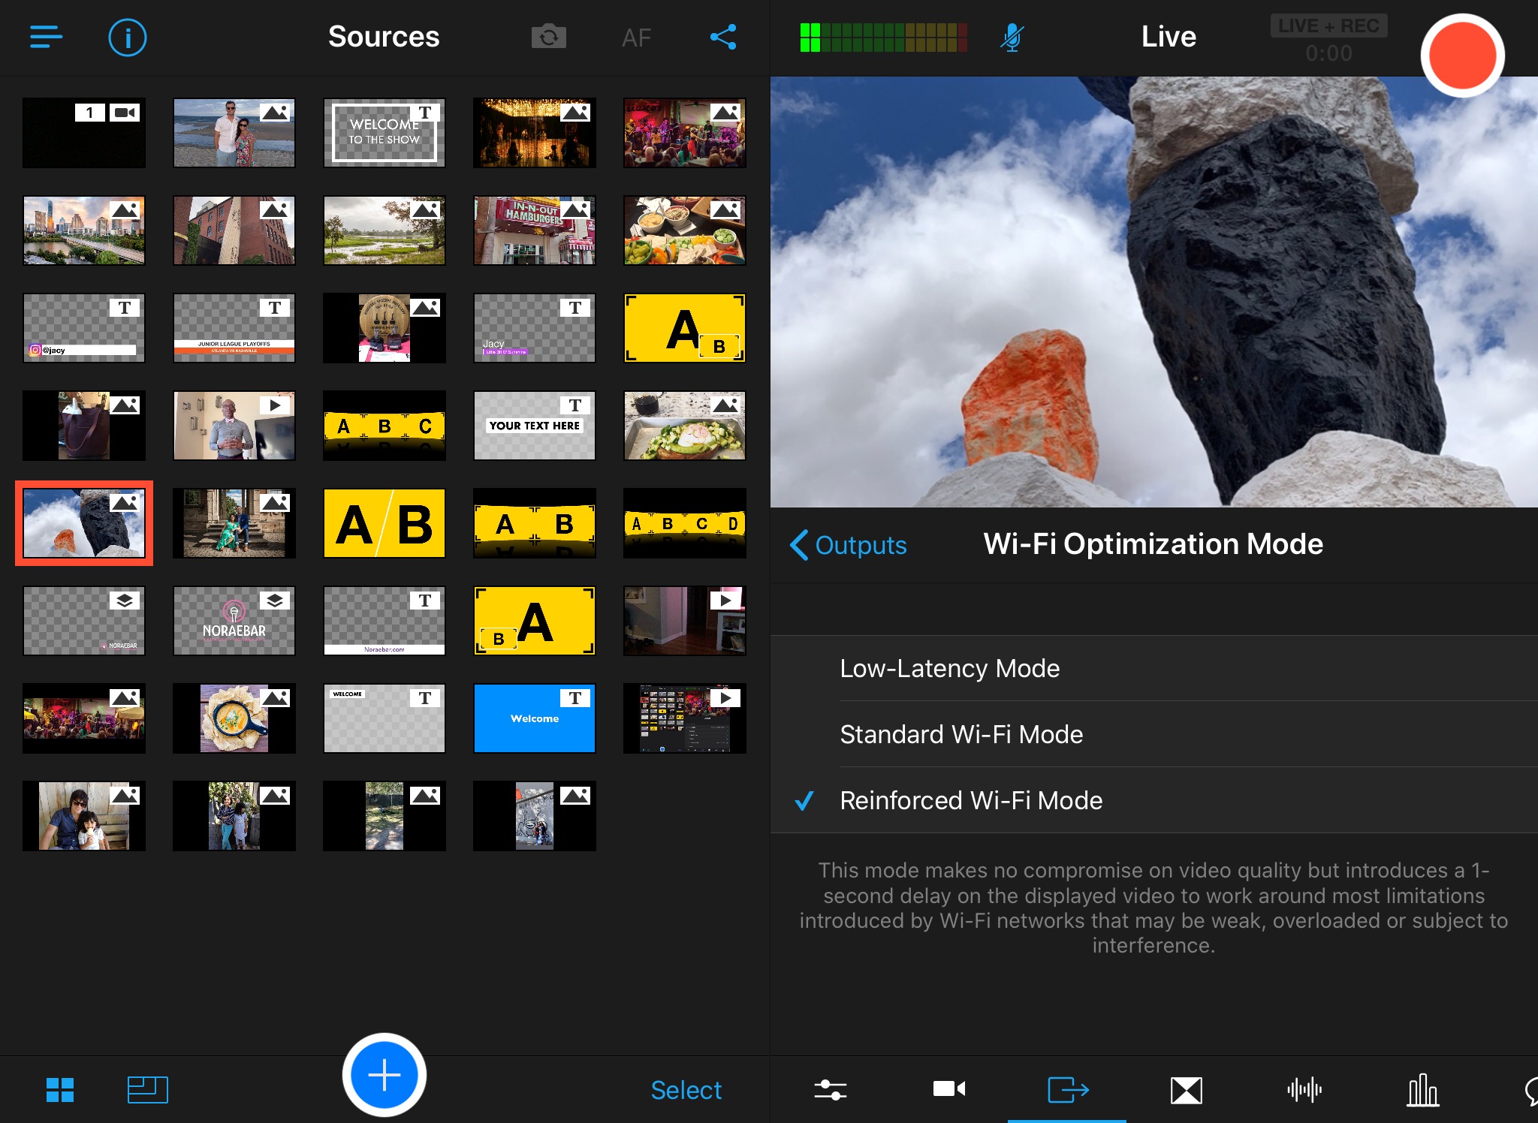This screenshot has width=1538, height=1123.
Task: Toggle the muted microphone icon
Action: pos(1012,37)
